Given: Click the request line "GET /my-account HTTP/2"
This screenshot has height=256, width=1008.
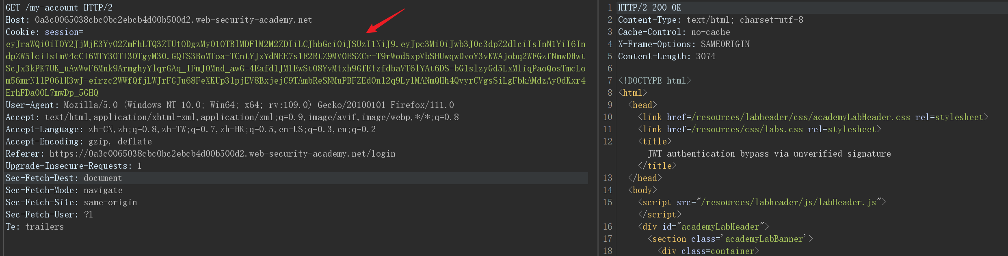Looking at the screenshot, I should [59, 7].
